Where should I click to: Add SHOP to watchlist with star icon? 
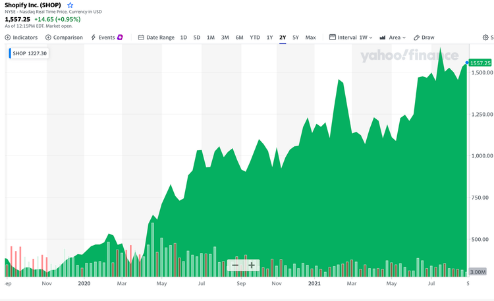(70, 5)
